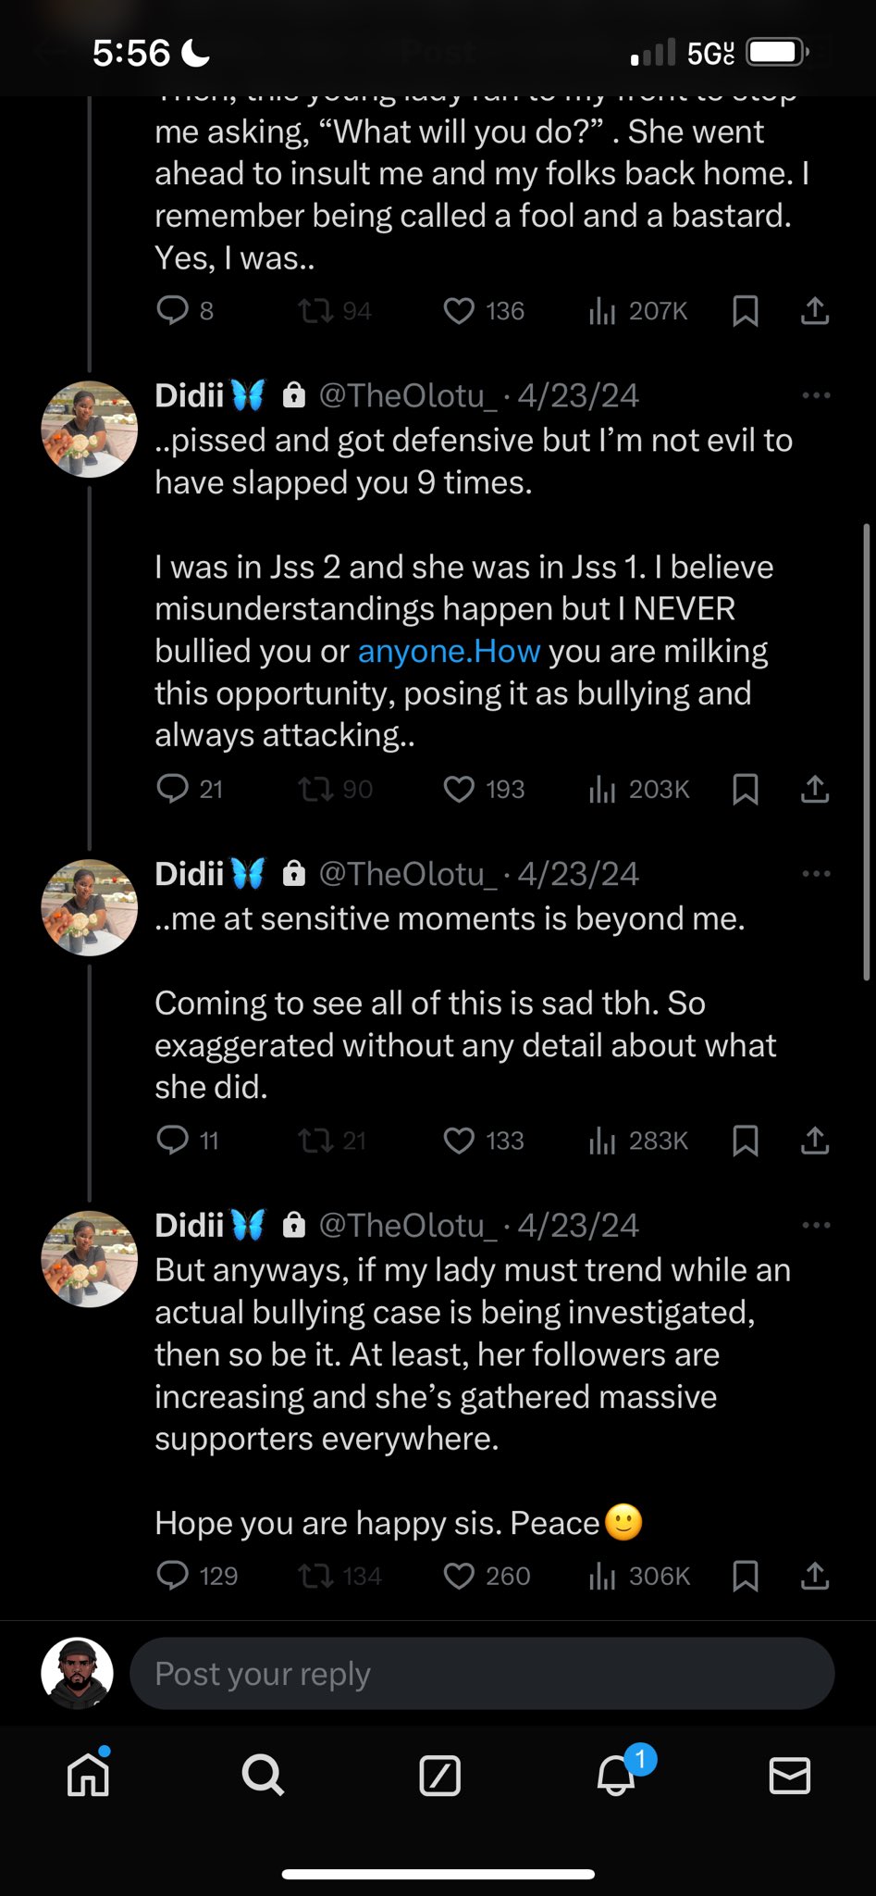Screen dimensions: 876x1896
Task: Expand three-dot menu on 'But anyways' tweet
Action: pos(816,1226)
